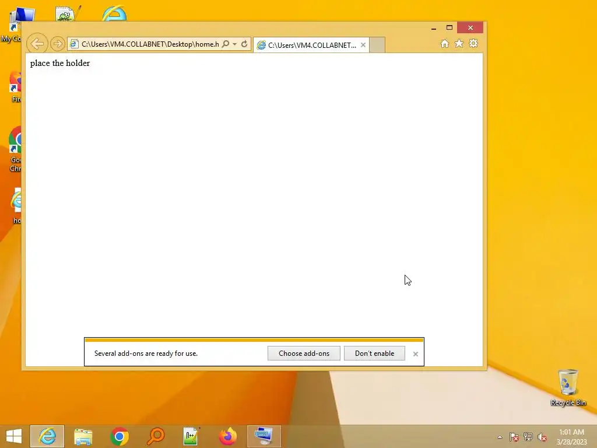Close the C:\Users\VM4.COLLABNET tab

click(363, 45)
